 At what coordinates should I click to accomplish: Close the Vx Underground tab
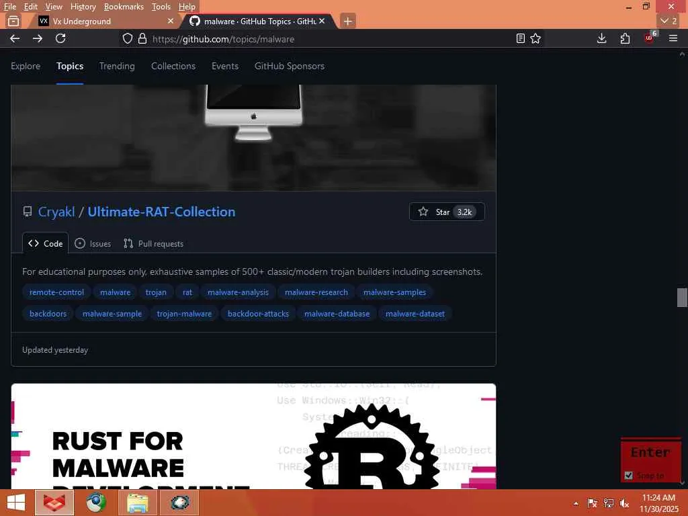170,21
